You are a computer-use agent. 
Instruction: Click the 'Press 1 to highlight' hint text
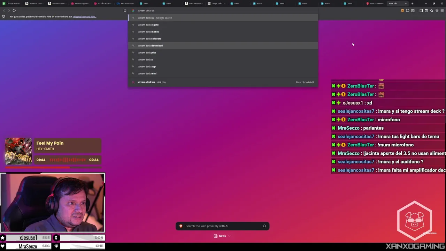305,82
